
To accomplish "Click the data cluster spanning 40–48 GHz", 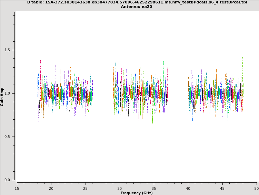I will (x=216, y=93).
